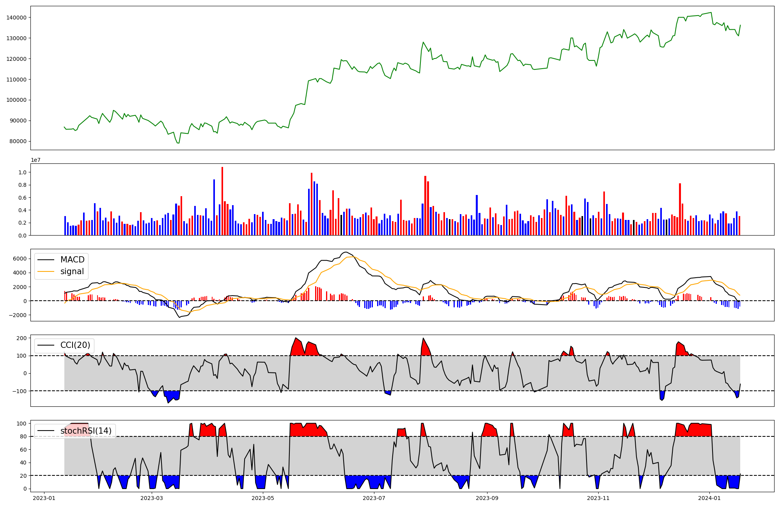The height and width of the screenshot is (507, 780).
Task: Click the 140000 price axis label
Action: pos(16,18)
